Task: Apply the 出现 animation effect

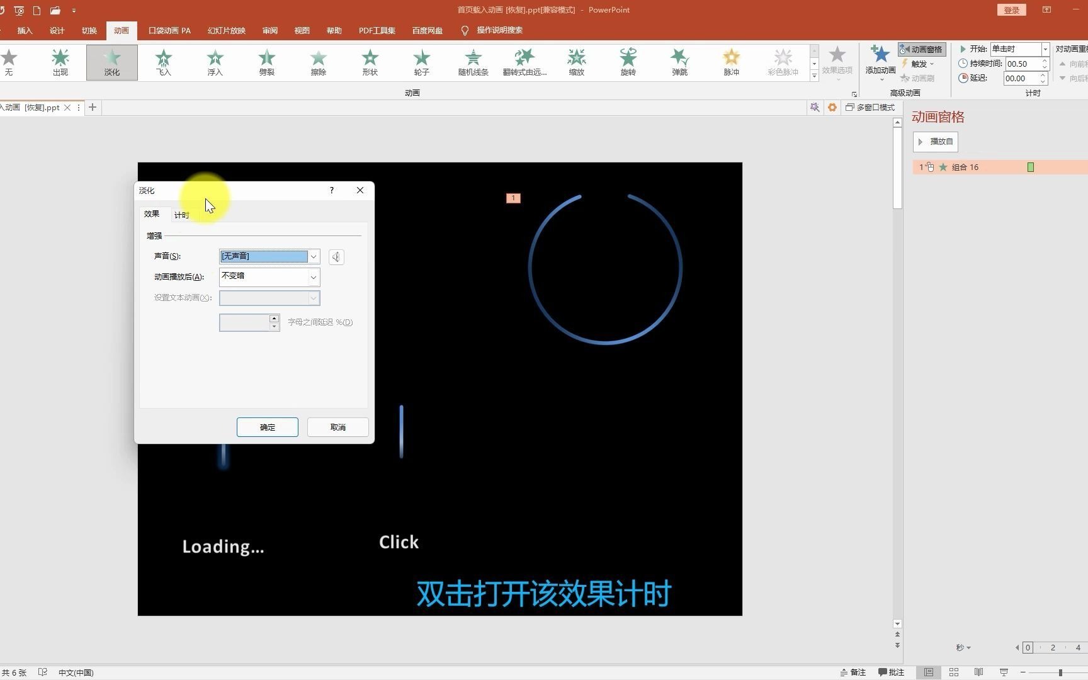Action: [60, 62]
